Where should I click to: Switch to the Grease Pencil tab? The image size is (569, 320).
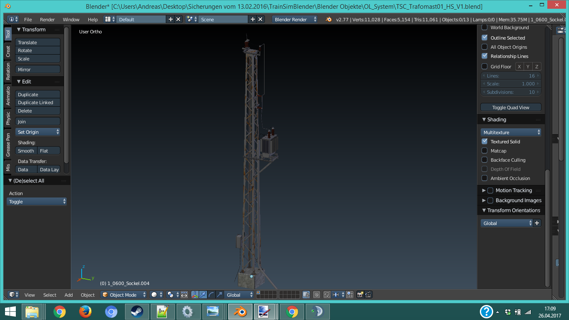[8, 145]
